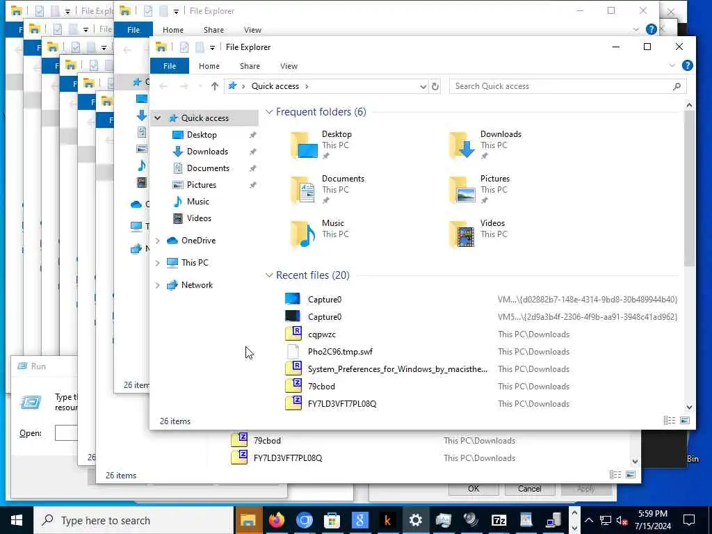Open Microsoft Store from the taskbar
The width and height of the screenshot is (712, 534).
pyautogui.click(x=332, y=520)
